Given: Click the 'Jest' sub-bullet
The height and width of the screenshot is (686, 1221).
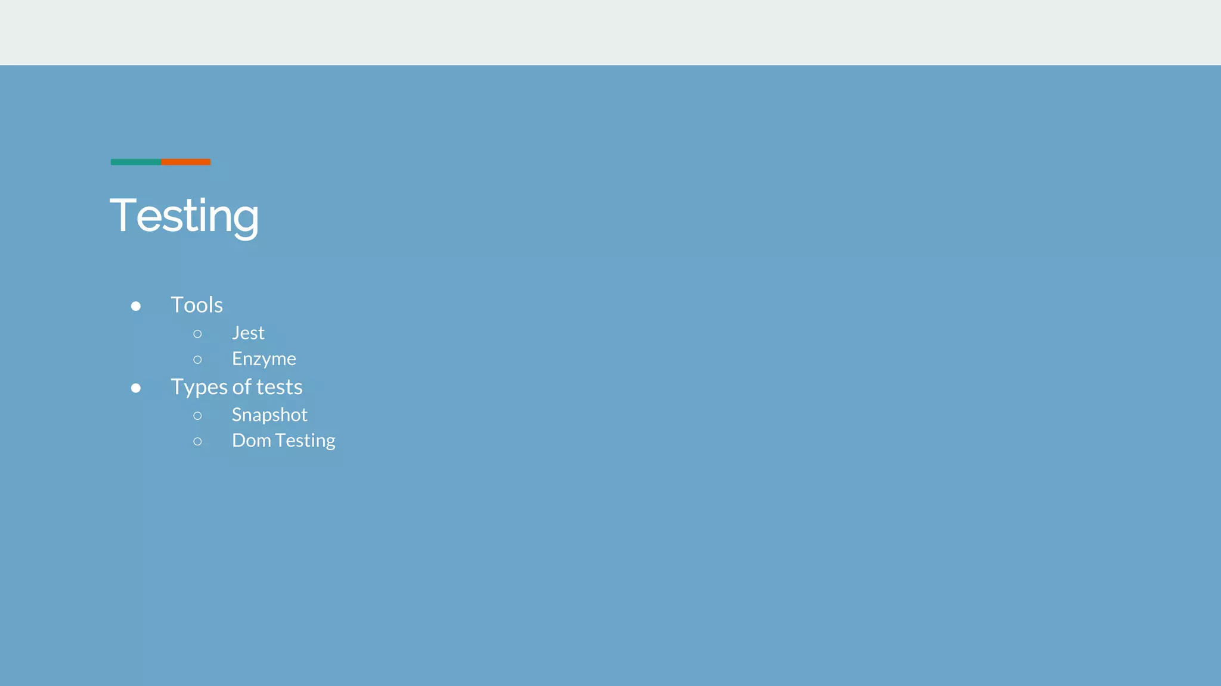Looking at the screenshot, I should click(x=248, y=333).
